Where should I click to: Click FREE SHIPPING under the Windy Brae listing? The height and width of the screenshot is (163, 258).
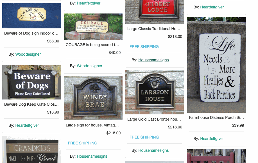point(83,143)
